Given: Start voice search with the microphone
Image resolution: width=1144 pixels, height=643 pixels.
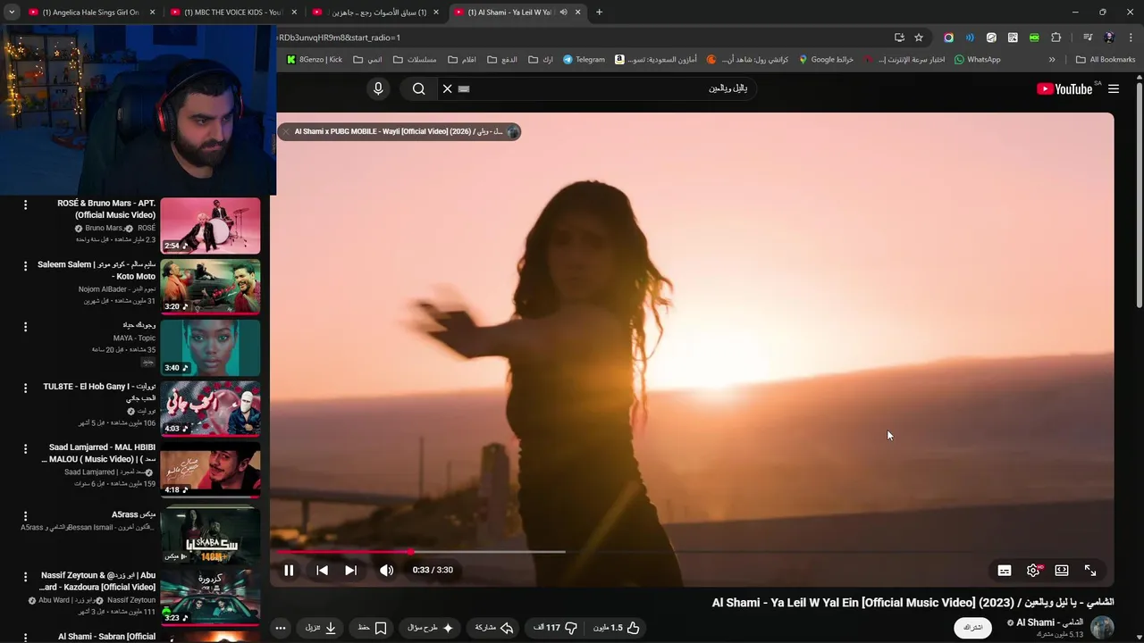Looking at the screenshot, I should pos(378,88).
